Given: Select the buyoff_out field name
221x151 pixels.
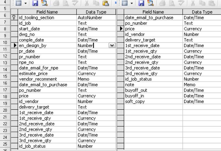Looking at the screenshot, I should pyautogui.click(x=136, y=90).
